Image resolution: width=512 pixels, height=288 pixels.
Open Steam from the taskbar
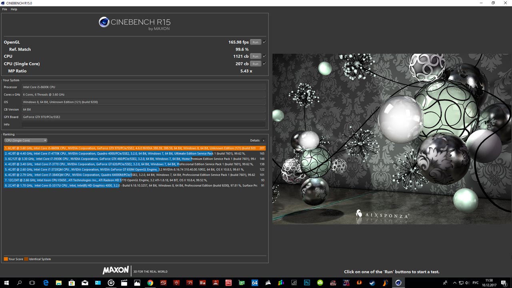pos(372,283)
